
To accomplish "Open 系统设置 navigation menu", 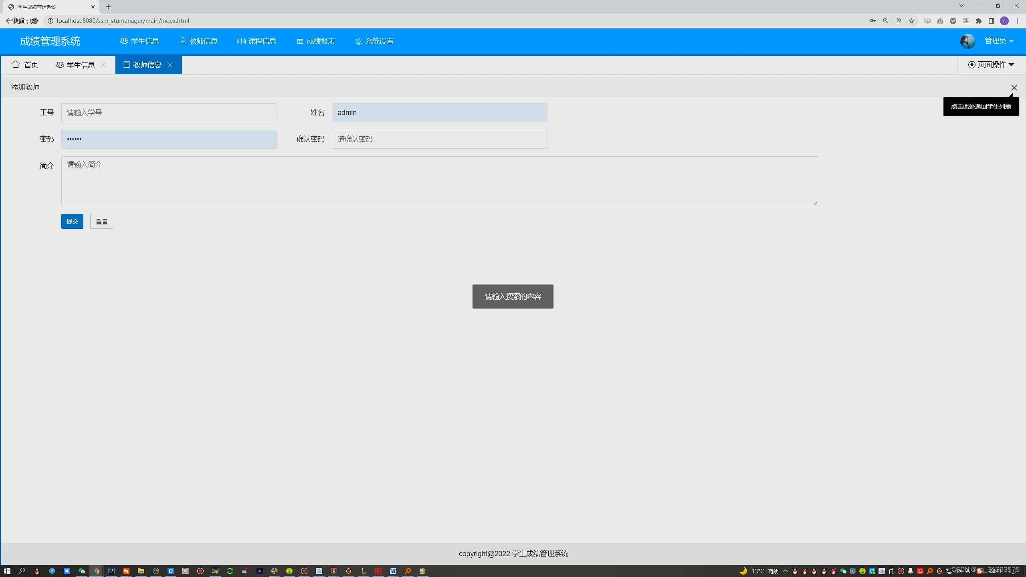I will (x=374, y=41).
